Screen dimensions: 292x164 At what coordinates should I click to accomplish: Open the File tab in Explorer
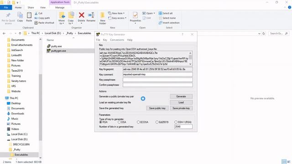pos(6,7)
